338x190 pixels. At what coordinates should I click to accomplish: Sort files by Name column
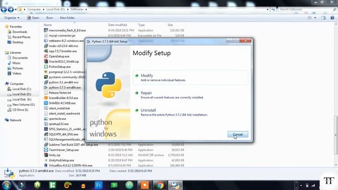(48, 25)
